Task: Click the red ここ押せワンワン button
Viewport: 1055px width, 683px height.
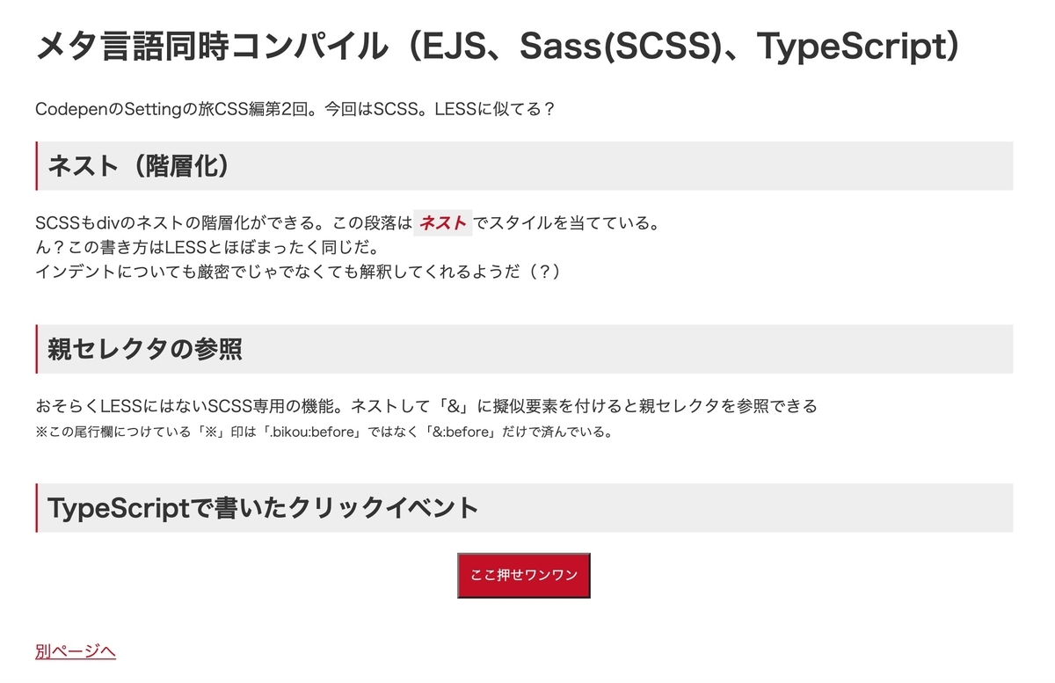Action: [524, 575]
